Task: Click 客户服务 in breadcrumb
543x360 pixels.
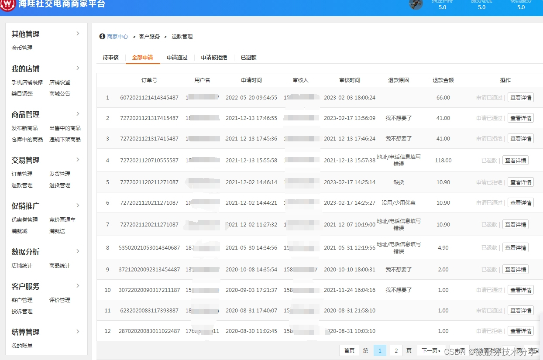Action: point(150,37)
